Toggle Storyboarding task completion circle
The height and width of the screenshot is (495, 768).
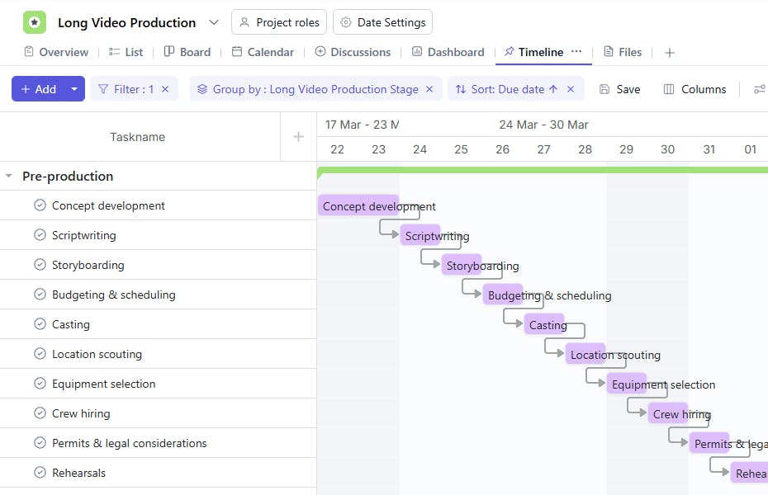pos(40,265)
